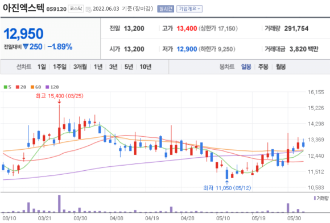Click the 05/30 date axis label
330x223 pixels.
coord(294,218)
